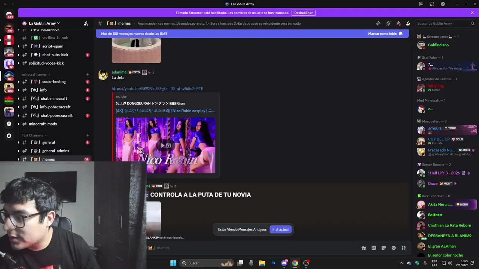Open the verifica-tu-sub channel
This screenshot has width=479, height=269.
55,38
